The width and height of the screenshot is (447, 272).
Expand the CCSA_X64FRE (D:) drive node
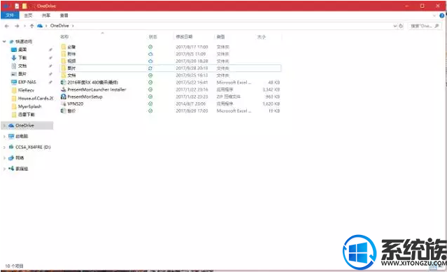(4, 148)
